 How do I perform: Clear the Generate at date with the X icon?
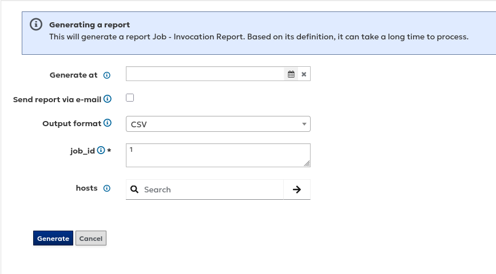coord(304,74)
